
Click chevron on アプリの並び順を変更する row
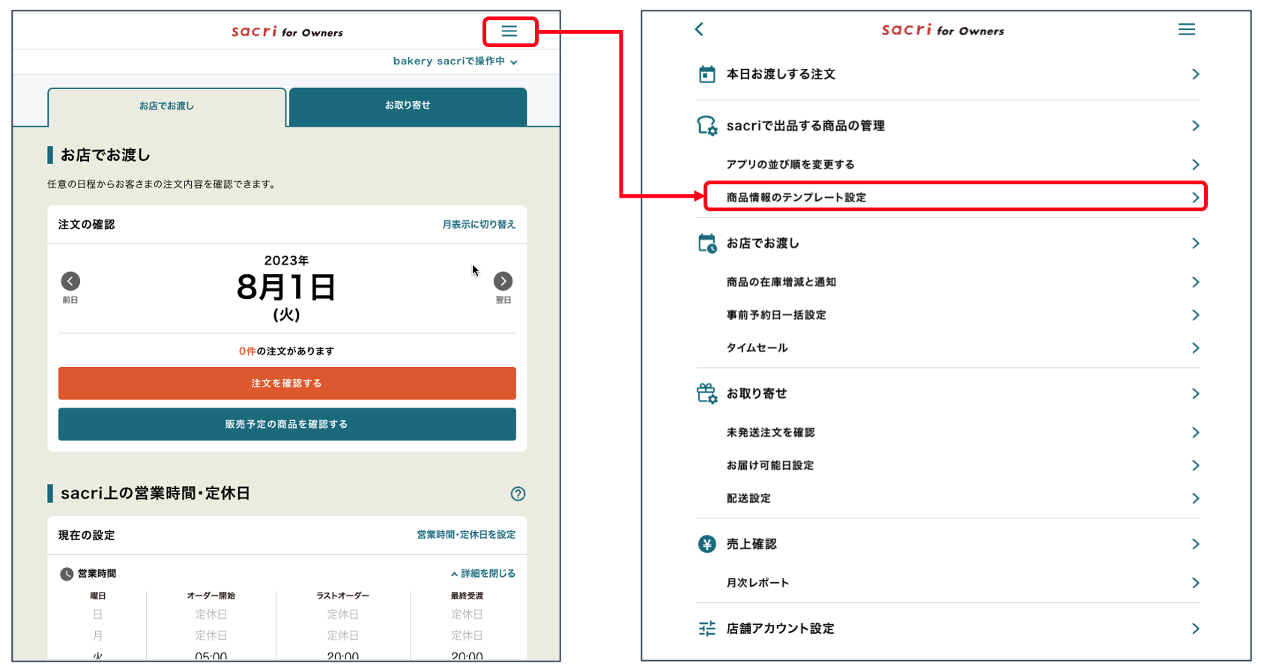(1196, 164)
